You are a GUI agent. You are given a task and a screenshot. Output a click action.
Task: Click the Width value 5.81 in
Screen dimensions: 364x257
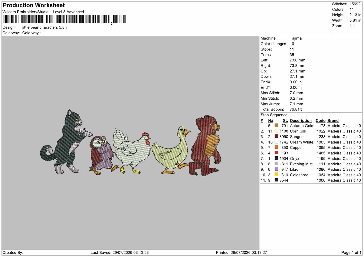[355, 20]
